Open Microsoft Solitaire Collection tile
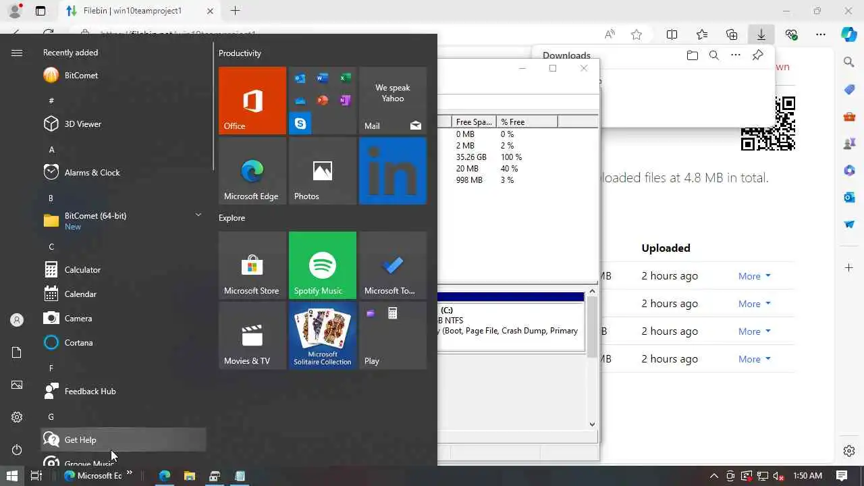This screenshot has width=864, height=486. (x=323, y=335)
